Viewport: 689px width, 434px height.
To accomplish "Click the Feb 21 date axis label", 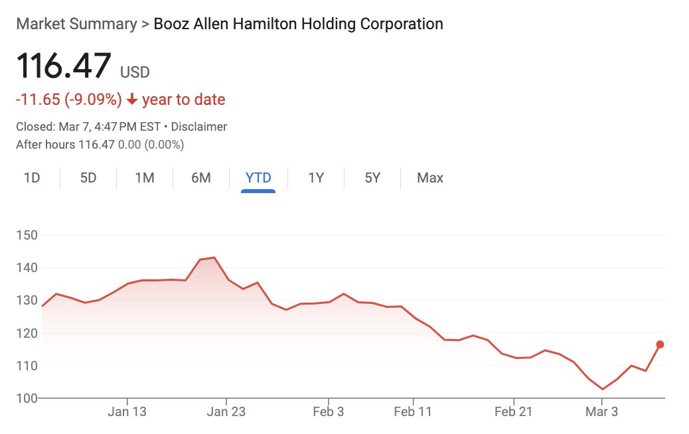I will (x=514, y=412).
